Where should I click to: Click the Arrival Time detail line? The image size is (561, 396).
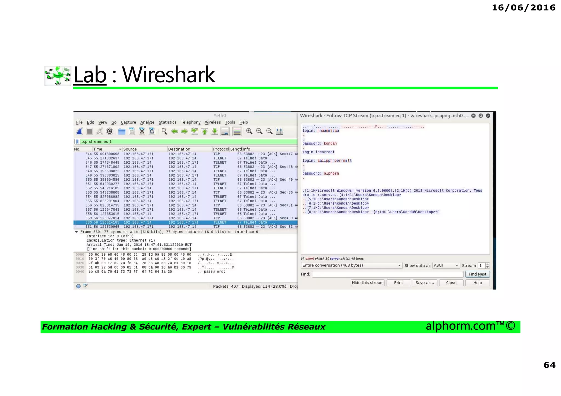[139, 245]
